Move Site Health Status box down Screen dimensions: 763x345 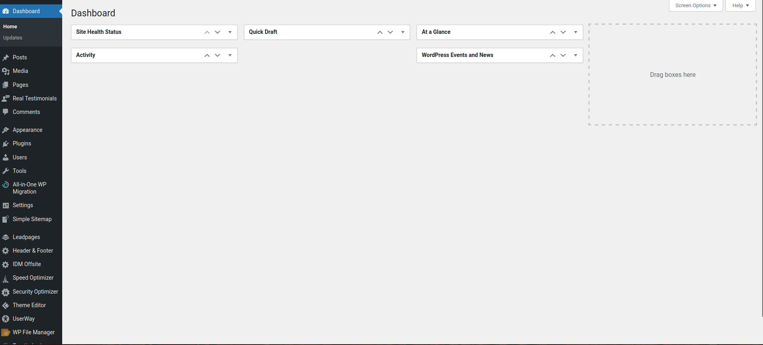[218, 32]
